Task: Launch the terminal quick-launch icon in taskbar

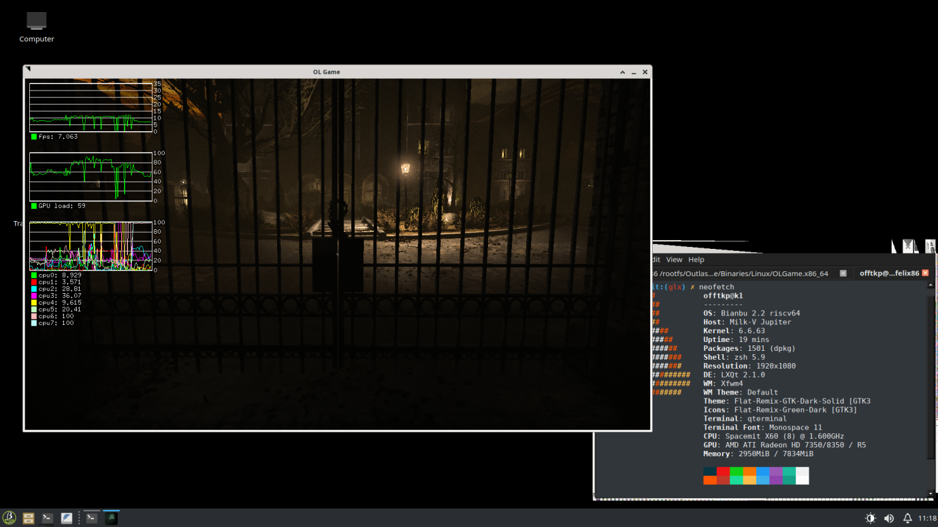Action: pos(48,518)
